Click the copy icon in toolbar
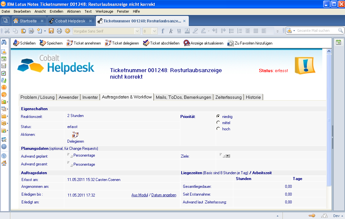Screen dimensions: 345x219 [x=15, y=31]
